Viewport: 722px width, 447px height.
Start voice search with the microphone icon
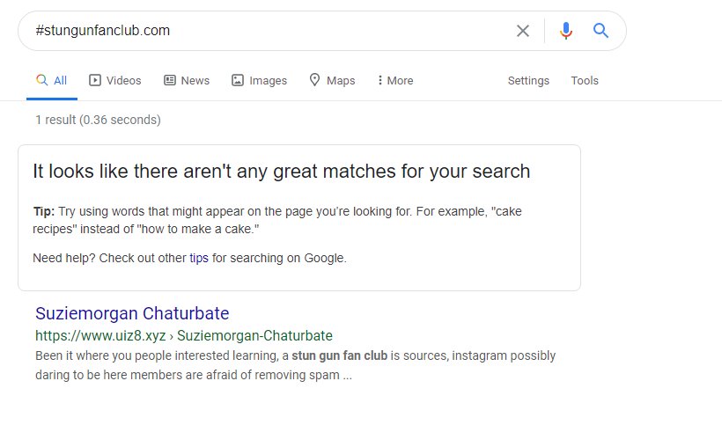tap(566, 31)
